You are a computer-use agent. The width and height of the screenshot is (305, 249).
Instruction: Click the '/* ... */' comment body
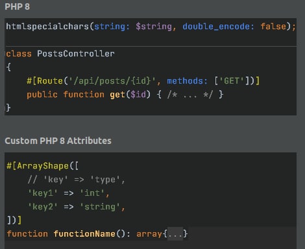tap(190, 95)
